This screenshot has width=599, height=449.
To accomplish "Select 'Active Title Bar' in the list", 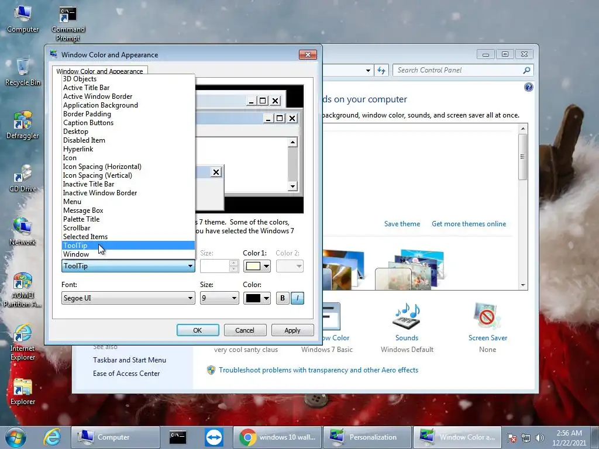I will (128, 88).
